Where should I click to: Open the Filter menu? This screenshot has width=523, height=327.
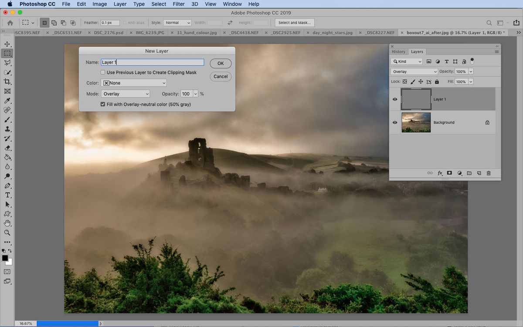[178, 4]
